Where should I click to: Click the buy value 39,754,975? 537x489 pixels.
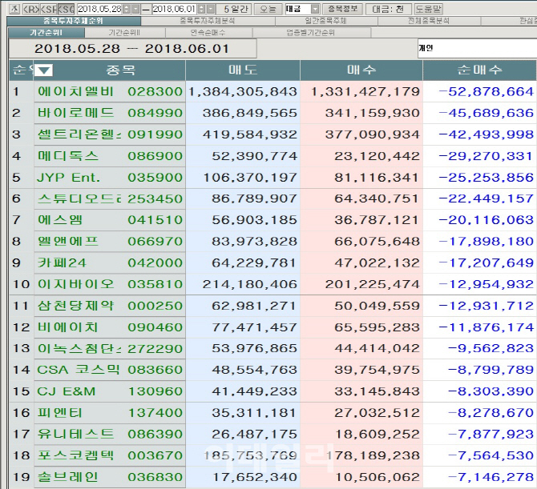pyautogui.click(x=377, y=370)
